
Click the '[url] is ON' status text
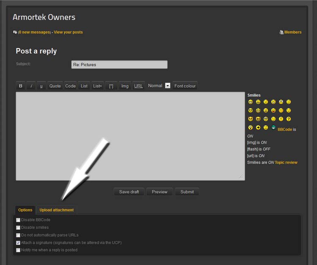256,156
